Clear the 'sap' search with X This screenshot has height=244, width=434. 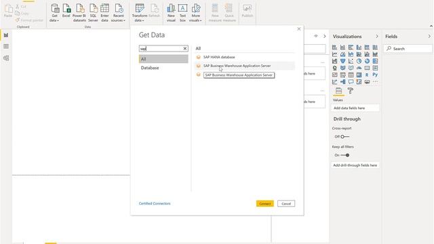[185, 48]
